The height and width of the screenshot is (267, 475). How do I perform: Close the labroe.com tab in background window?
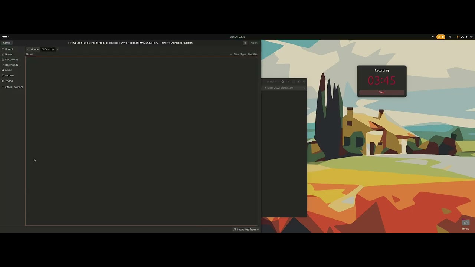click(304, 88)
